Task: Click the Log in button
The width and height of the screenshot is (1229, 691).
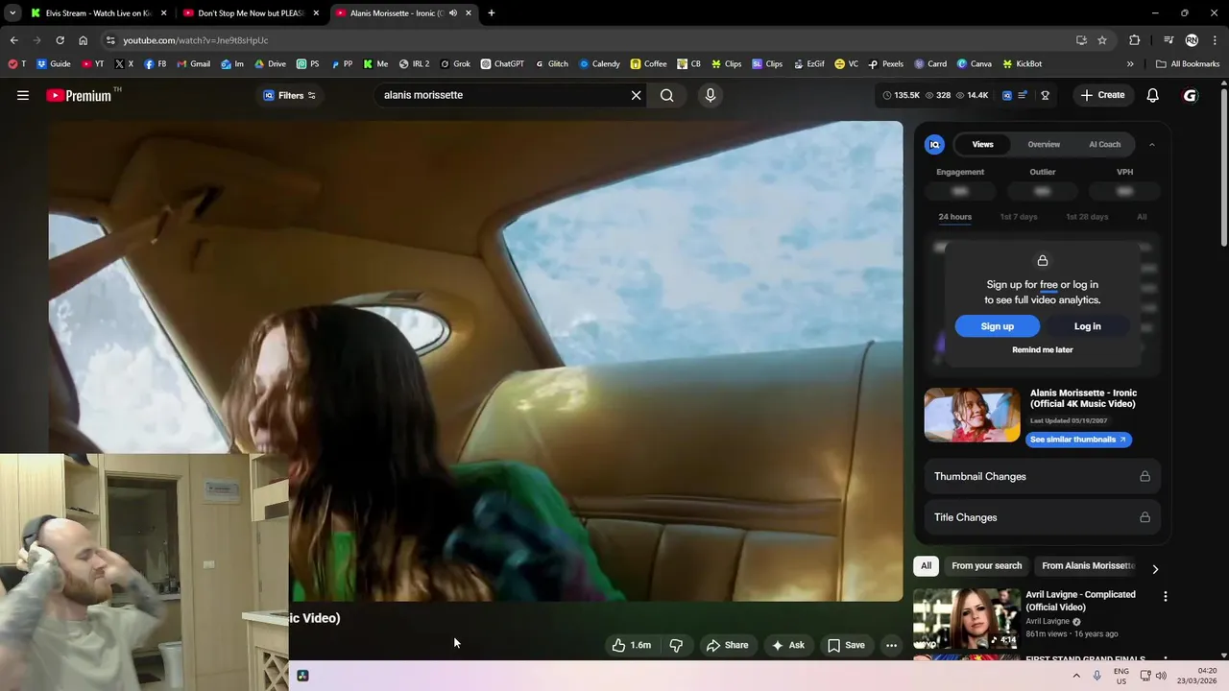Action: click(1087, 326)
